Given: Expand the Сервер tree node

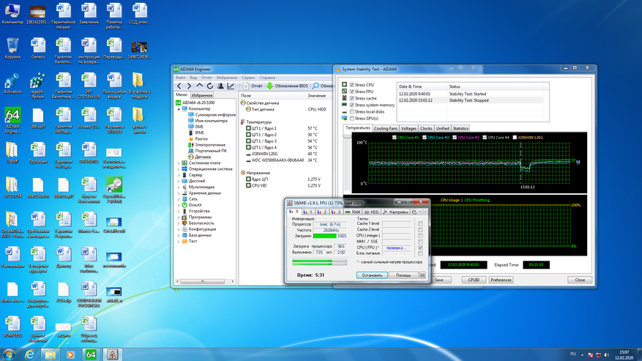Looking at the screenshot, I should point(179,175).
